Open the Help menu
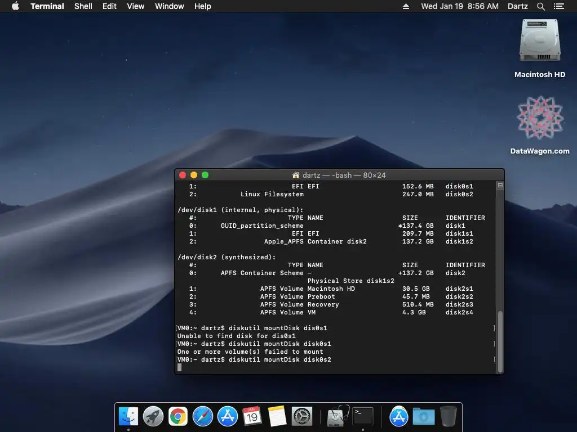 (x=203, y=6)
